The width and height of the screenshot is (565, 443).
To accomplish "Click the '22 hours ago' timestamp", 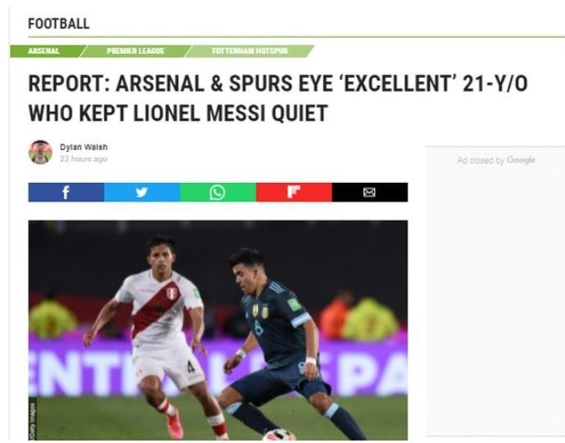I will 84,159.
